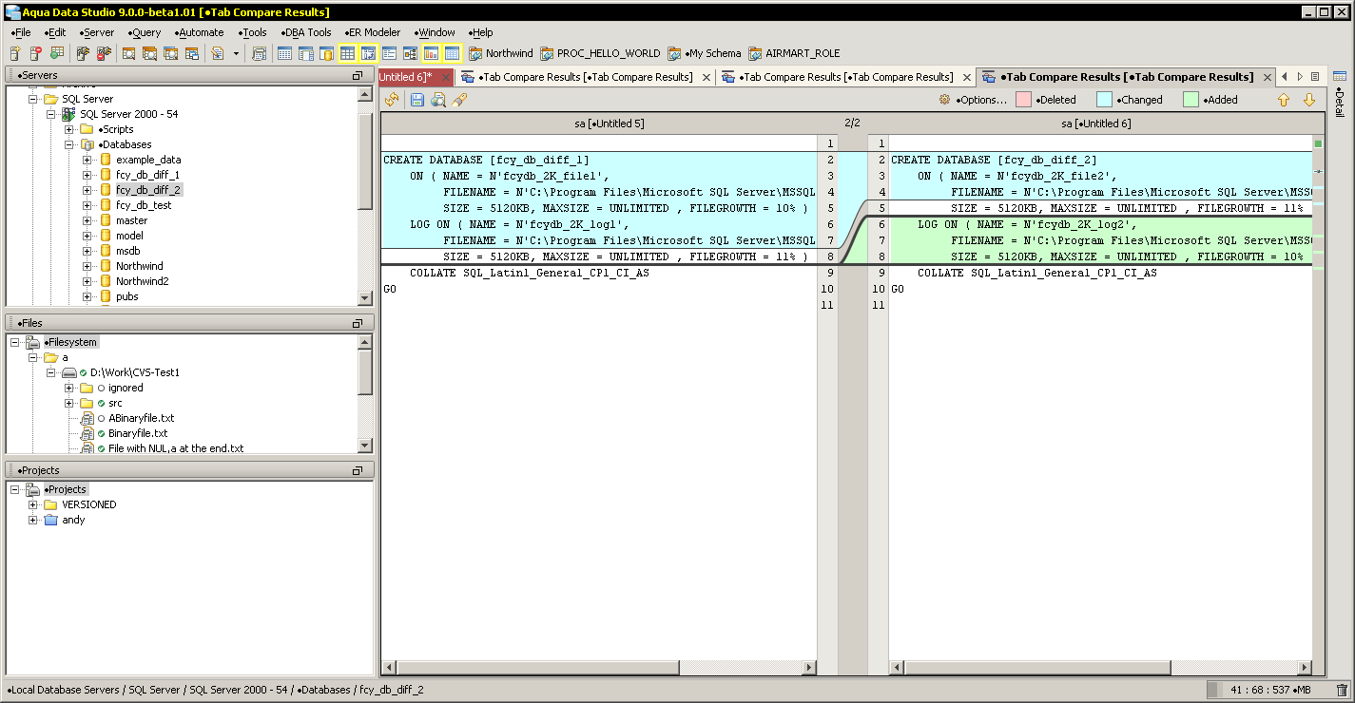1355x703 pixels.
Task: Open My Schema shortcut in toolbar
Action: pos(705,53)
